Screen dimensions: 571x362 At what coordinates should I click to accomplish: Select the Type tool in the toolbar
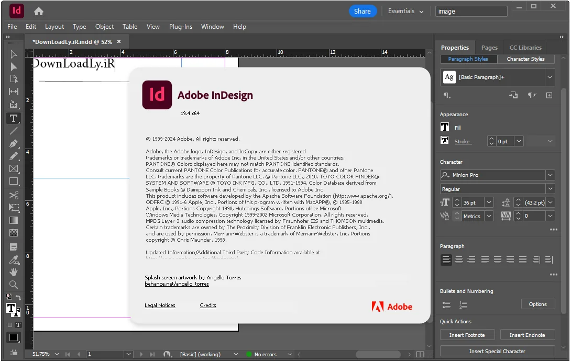(14, 118)
